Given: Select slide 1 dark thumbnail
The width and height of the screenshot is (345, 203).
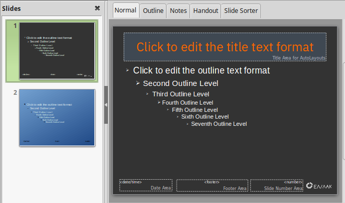Looking at the screenshot, I should click(57, 51).
